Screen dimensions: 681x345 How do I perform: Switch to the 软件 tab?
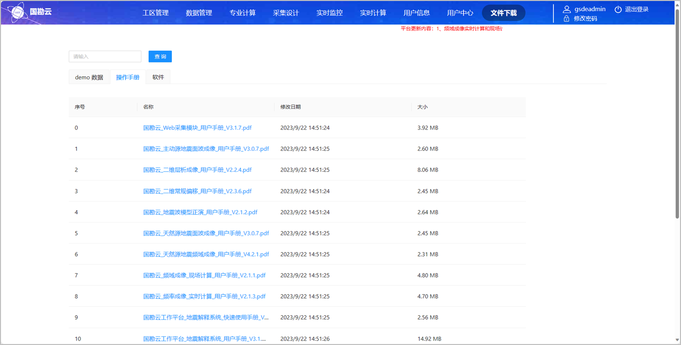158,77
